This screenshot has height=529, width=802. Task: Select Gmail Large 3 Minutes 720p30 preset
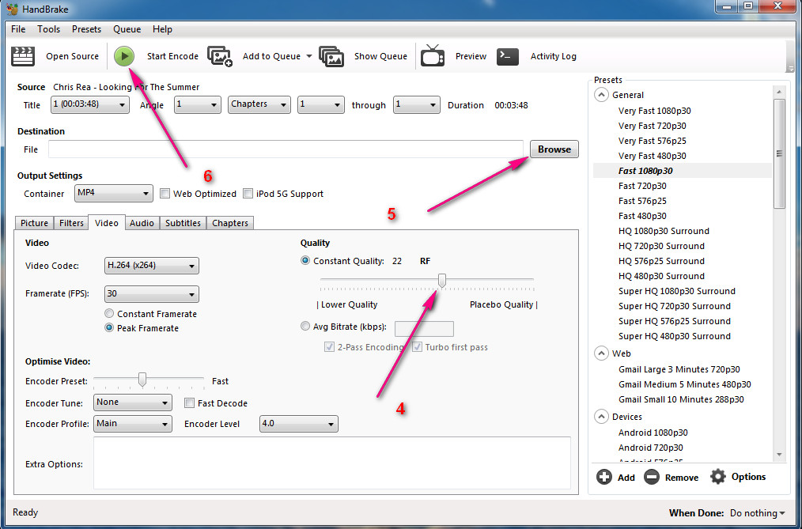(x=679, y=369)
